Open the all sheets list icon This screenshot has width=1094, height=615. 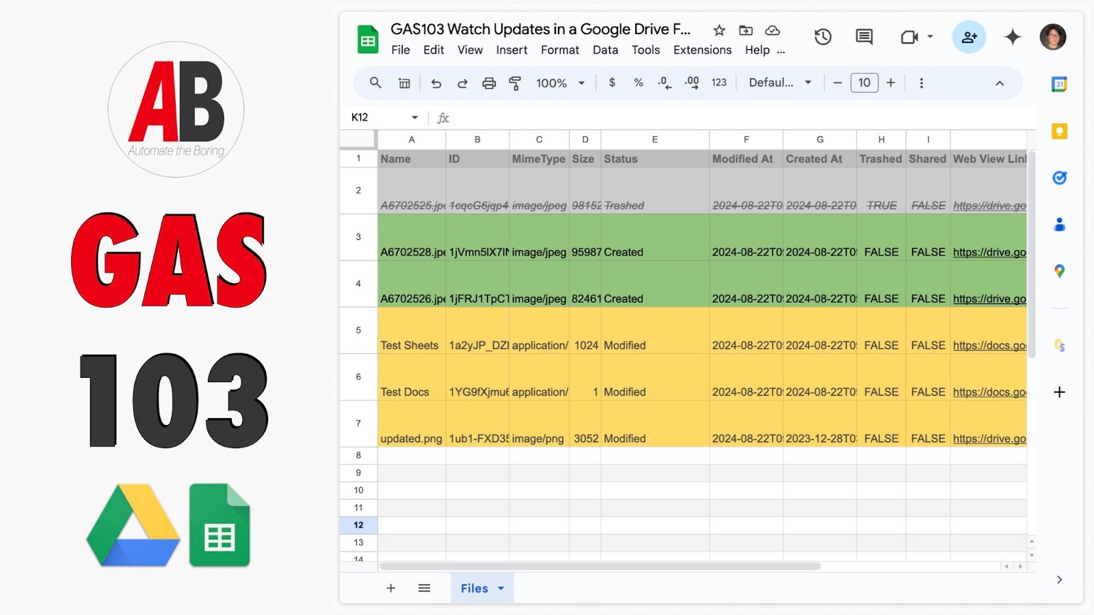tap(424, 588)
